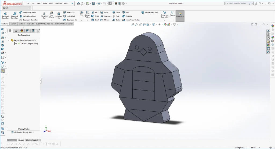This screenshot has width=275, height=149.
Task: Select the Revolved Cut tool
Action: pyautogui.click(x=59, y=15)
